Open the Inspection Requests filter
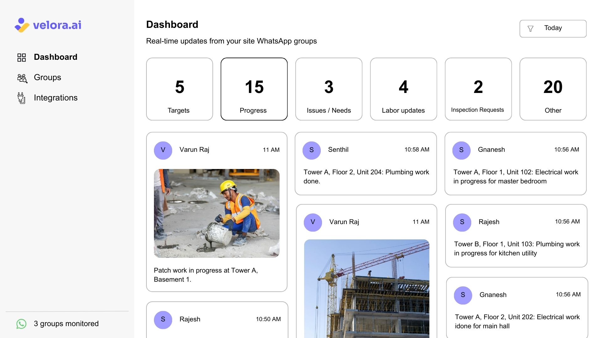Screen dimensions: 602x338 pos(478,89)
